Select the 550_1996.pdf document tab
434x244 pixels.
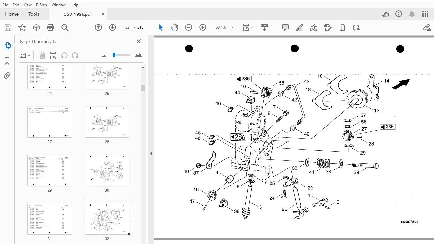pos(78,14)
